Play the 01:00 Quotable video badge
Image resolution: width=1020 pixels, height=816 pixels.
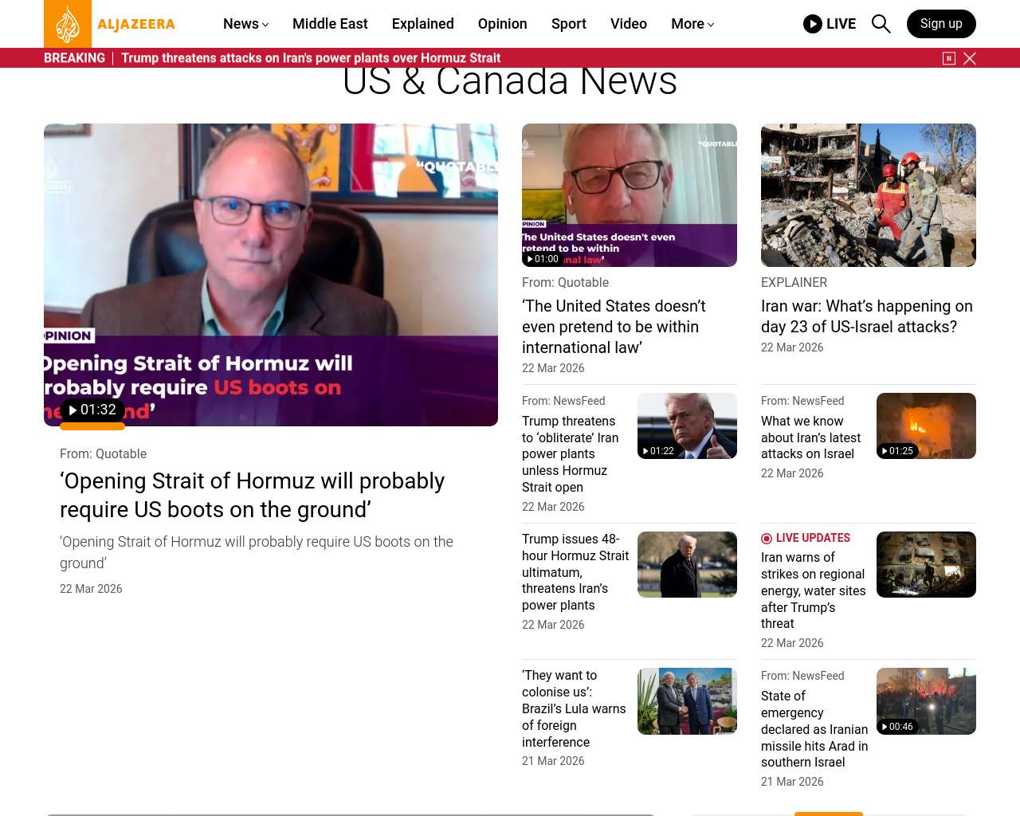pyautogui.click(x=542, y=259)
